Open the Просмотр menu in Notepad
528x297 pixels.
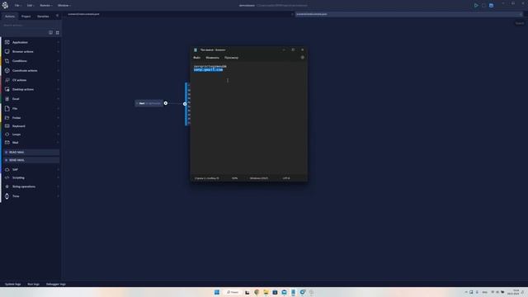pyautogui.click(x=231, y=58)
